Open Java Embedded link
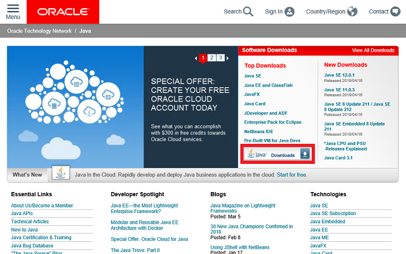This screenshot has height=254, width=406. (328, 222)
